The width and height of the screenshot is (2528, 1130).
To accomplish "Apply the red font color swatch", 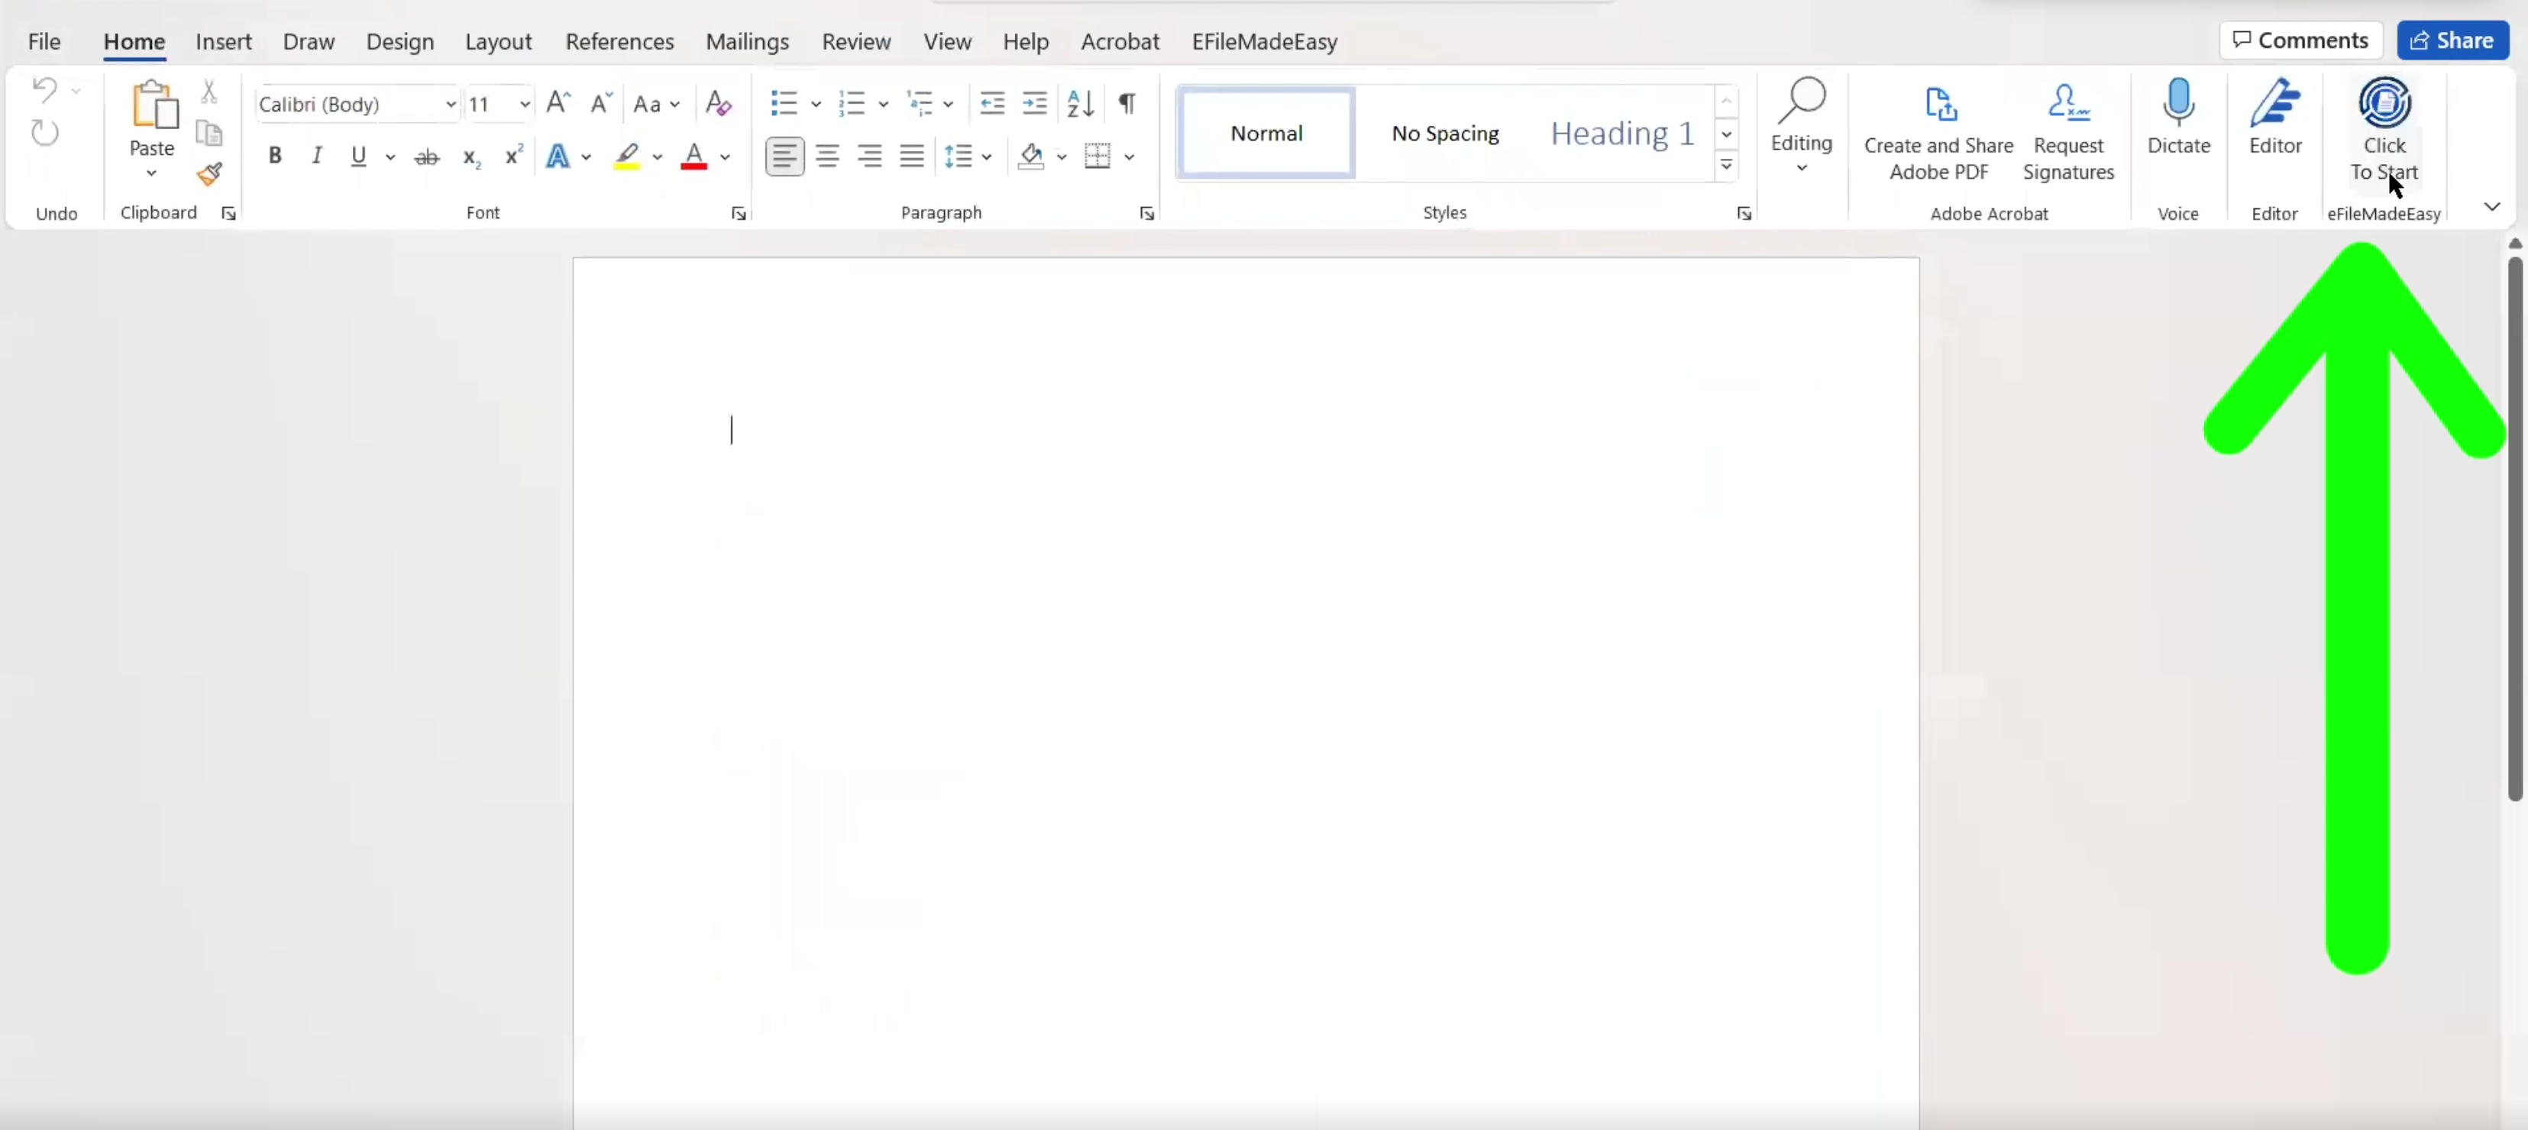I will pyautogui.click(x=693, y=157).
